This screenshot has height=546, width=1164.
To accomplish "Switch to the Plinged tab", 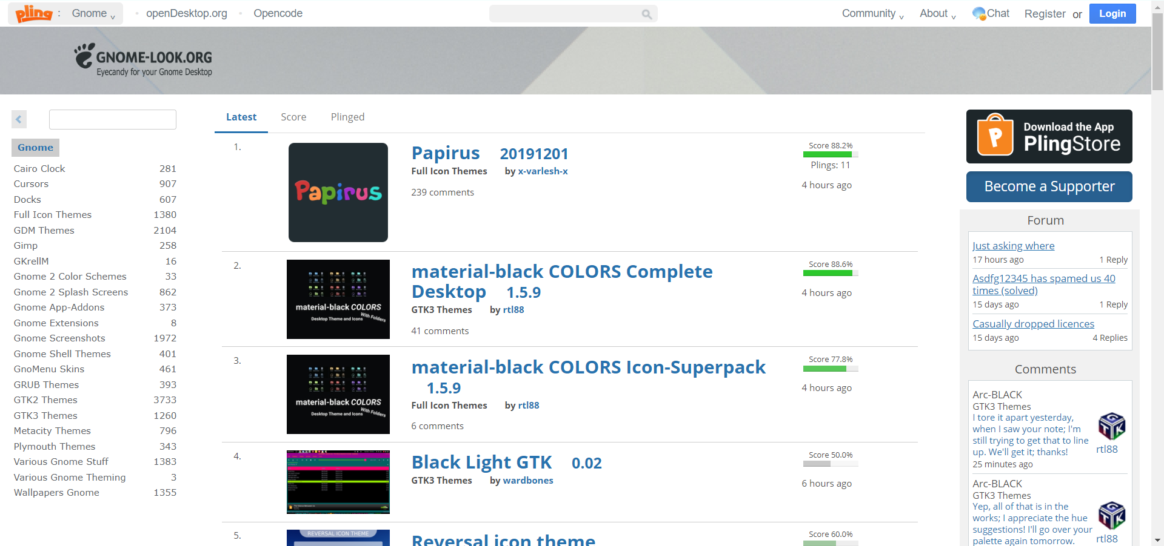I will pos(347,117).
